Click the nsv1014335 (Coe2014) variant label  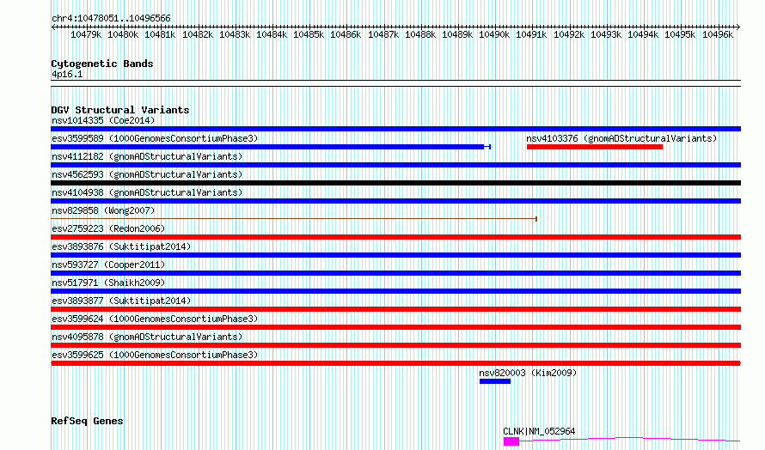click(103, 120)
